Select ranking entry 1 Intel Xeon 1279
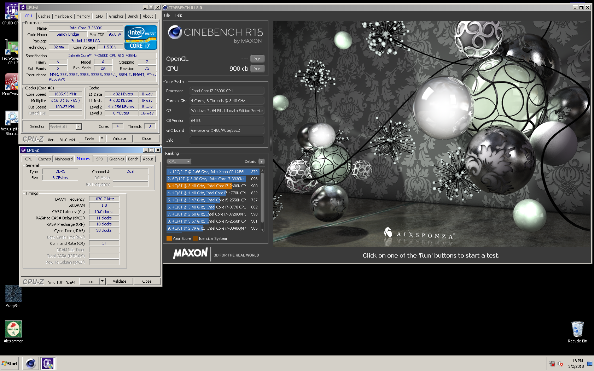 213,172
